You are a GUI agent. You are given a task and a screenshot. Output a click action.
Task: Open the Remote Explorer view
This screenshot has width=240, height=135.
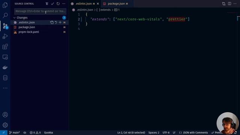5,57
